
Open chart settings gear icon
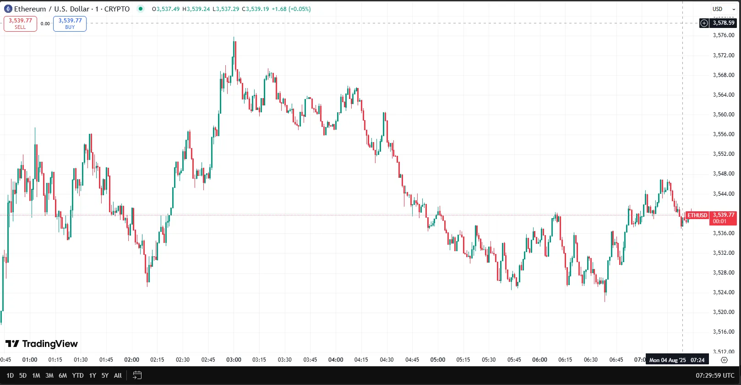724,360
